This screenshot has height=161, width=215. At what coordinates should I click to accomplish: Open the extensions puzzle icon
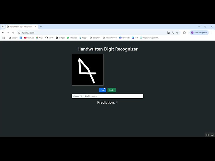184,33
